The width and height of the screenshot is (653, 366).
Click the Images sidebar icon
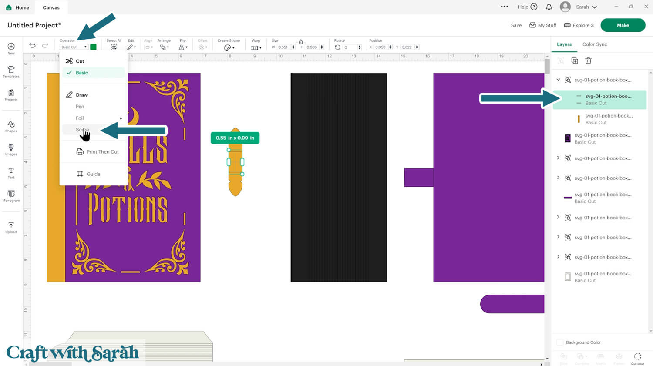coord(11,150)
